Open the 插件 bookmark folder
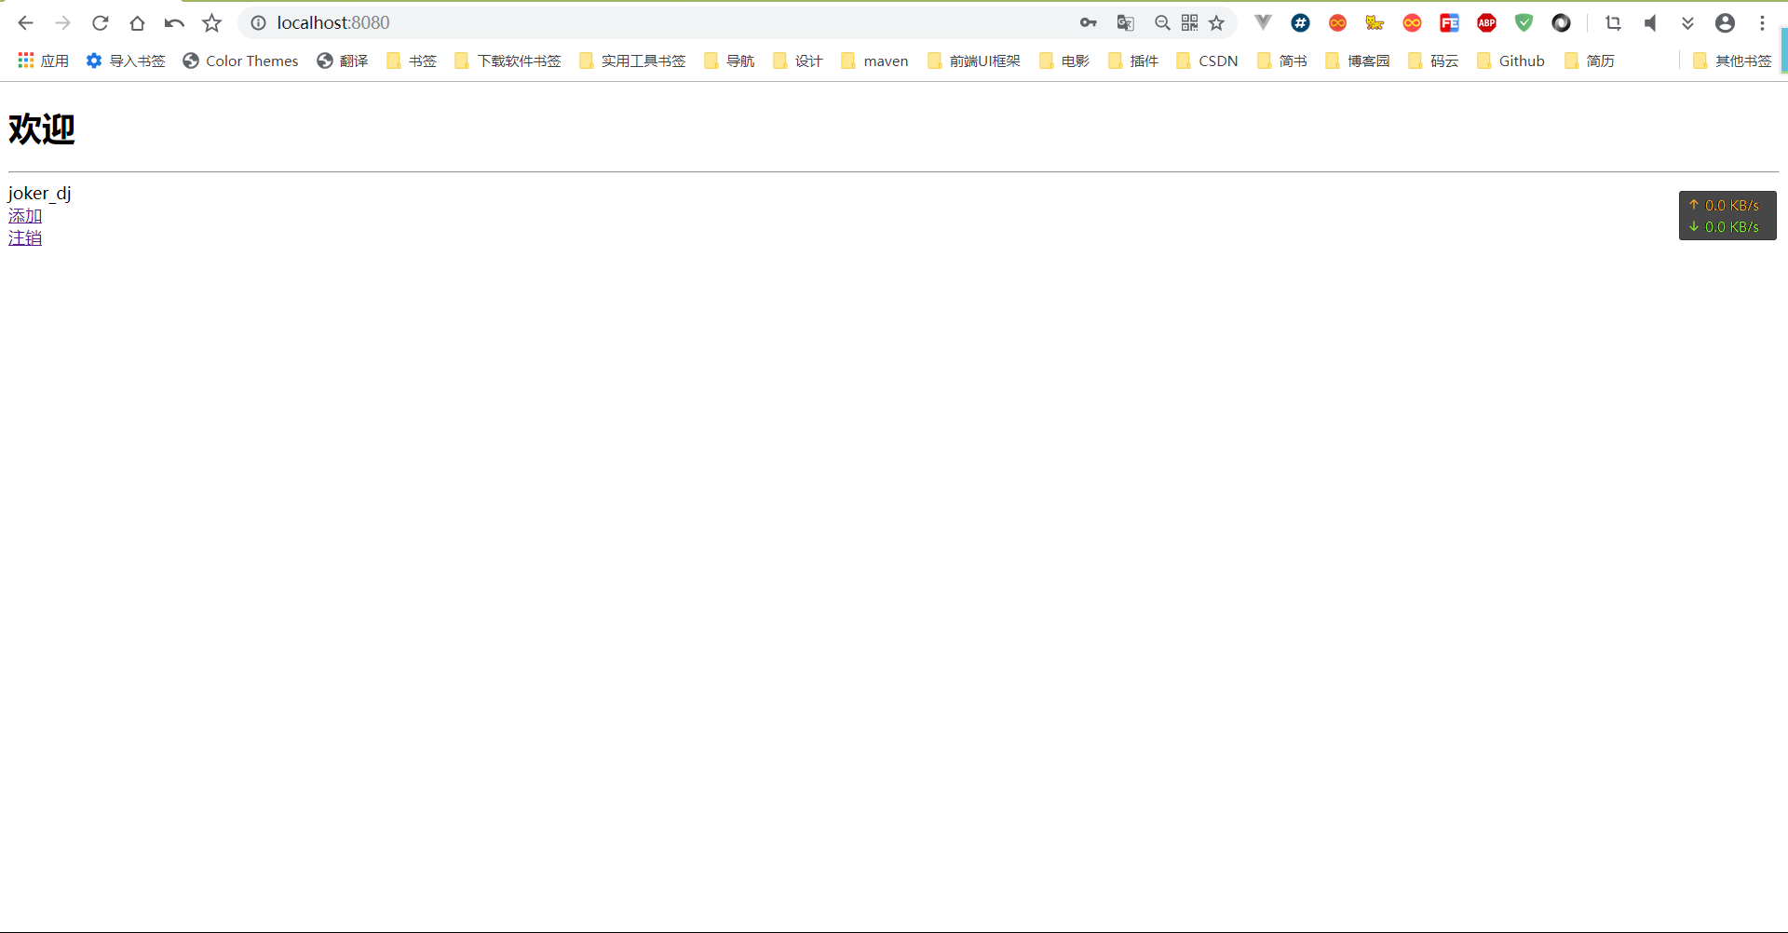Screen dimensions: 1788x933 point(1133,61)
